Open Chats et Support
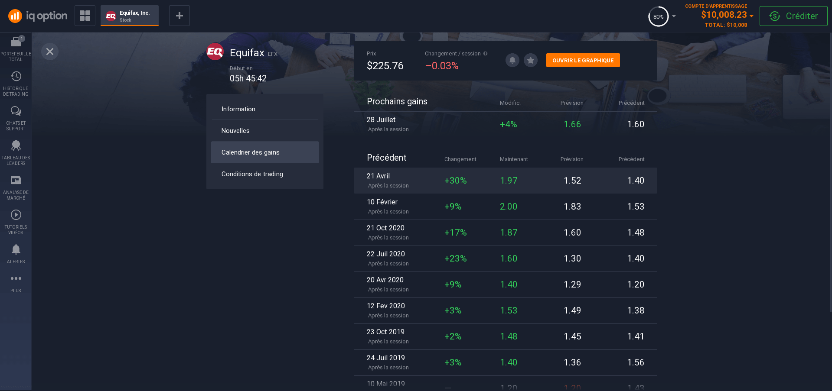832x391 pixels. coord(16,118)
